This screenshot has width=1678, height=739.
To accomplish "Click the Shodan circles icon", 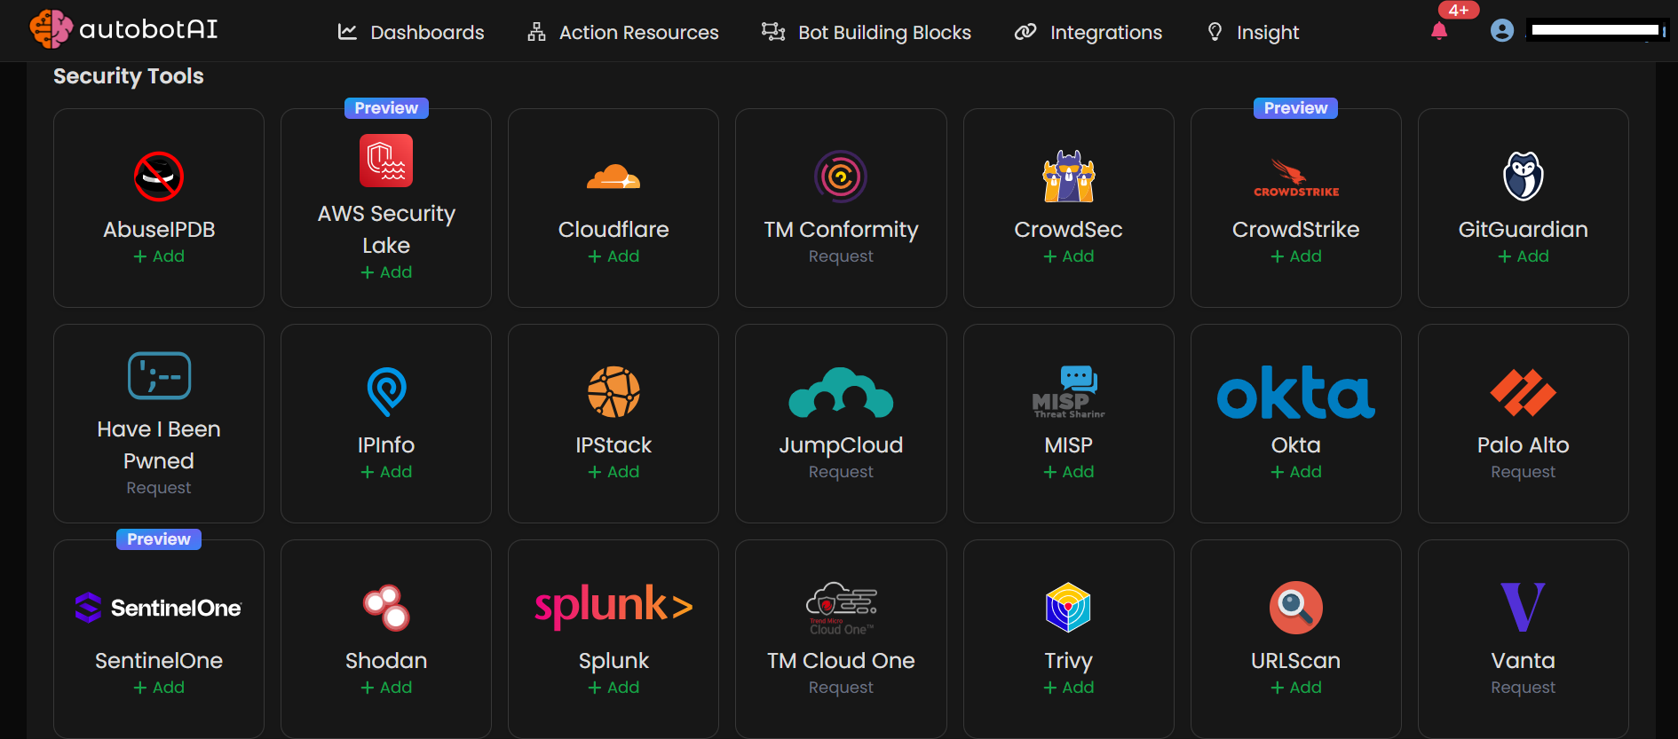I will click(x=386, y=608).
